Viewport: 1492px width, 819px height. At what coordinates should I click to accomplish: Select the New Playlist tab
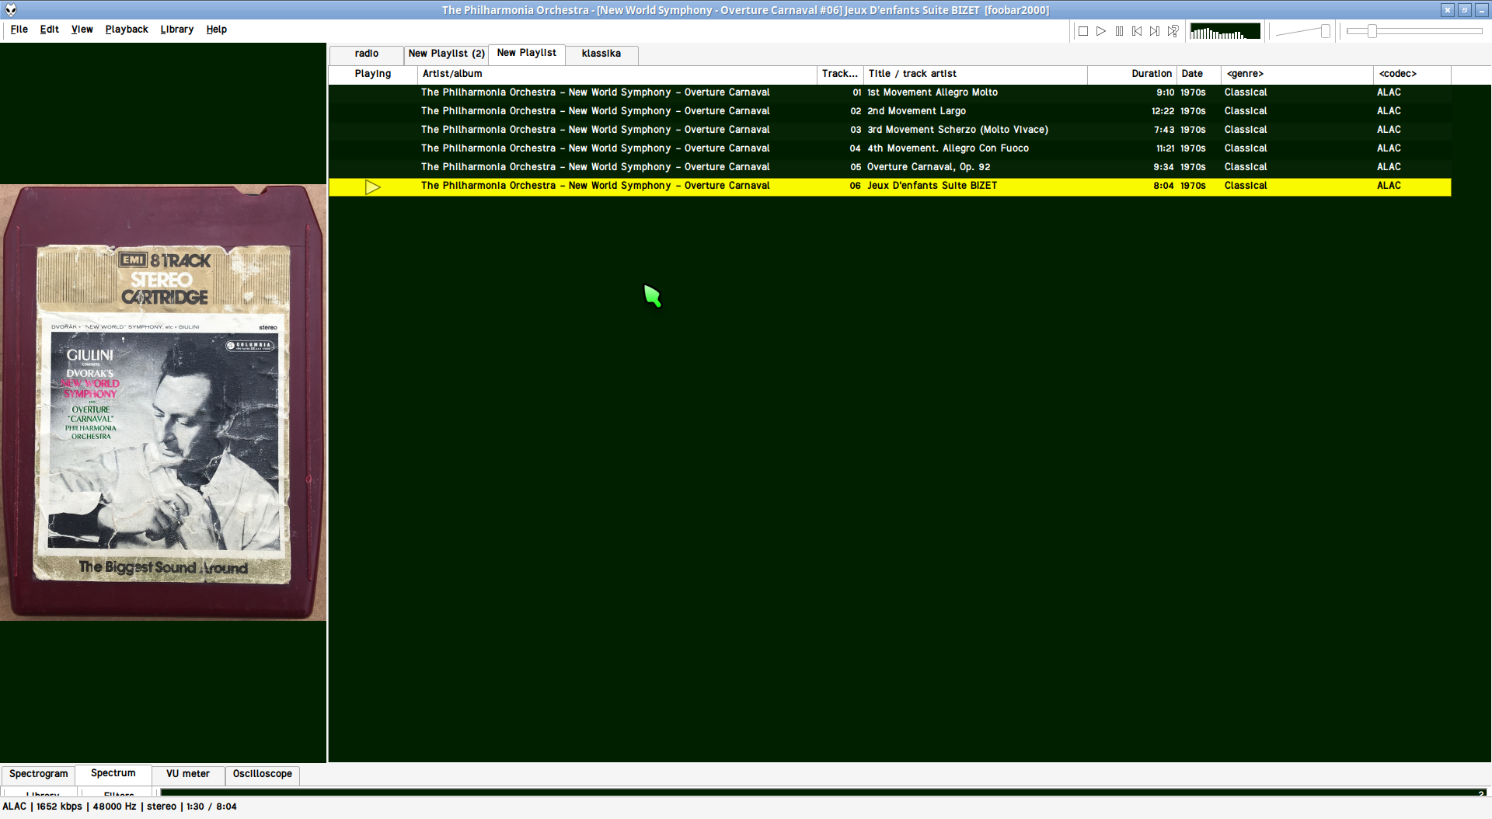pos(527,54)
